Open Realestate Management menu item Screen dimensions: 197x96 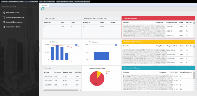[15, 18]
